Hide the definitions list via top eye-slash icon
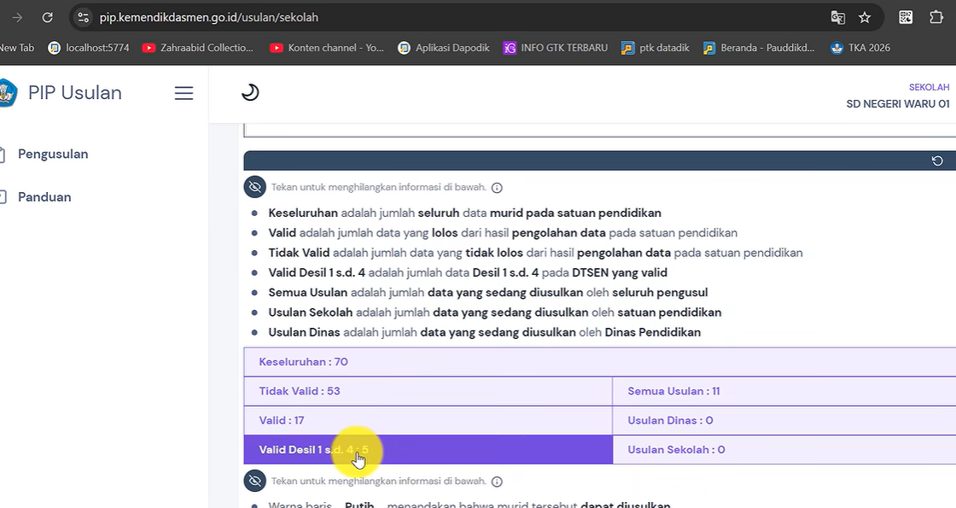 (255, 187)
